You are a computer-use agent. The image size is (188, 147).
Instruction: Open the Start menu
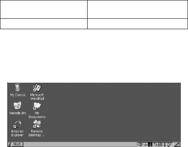click(16, 144)
